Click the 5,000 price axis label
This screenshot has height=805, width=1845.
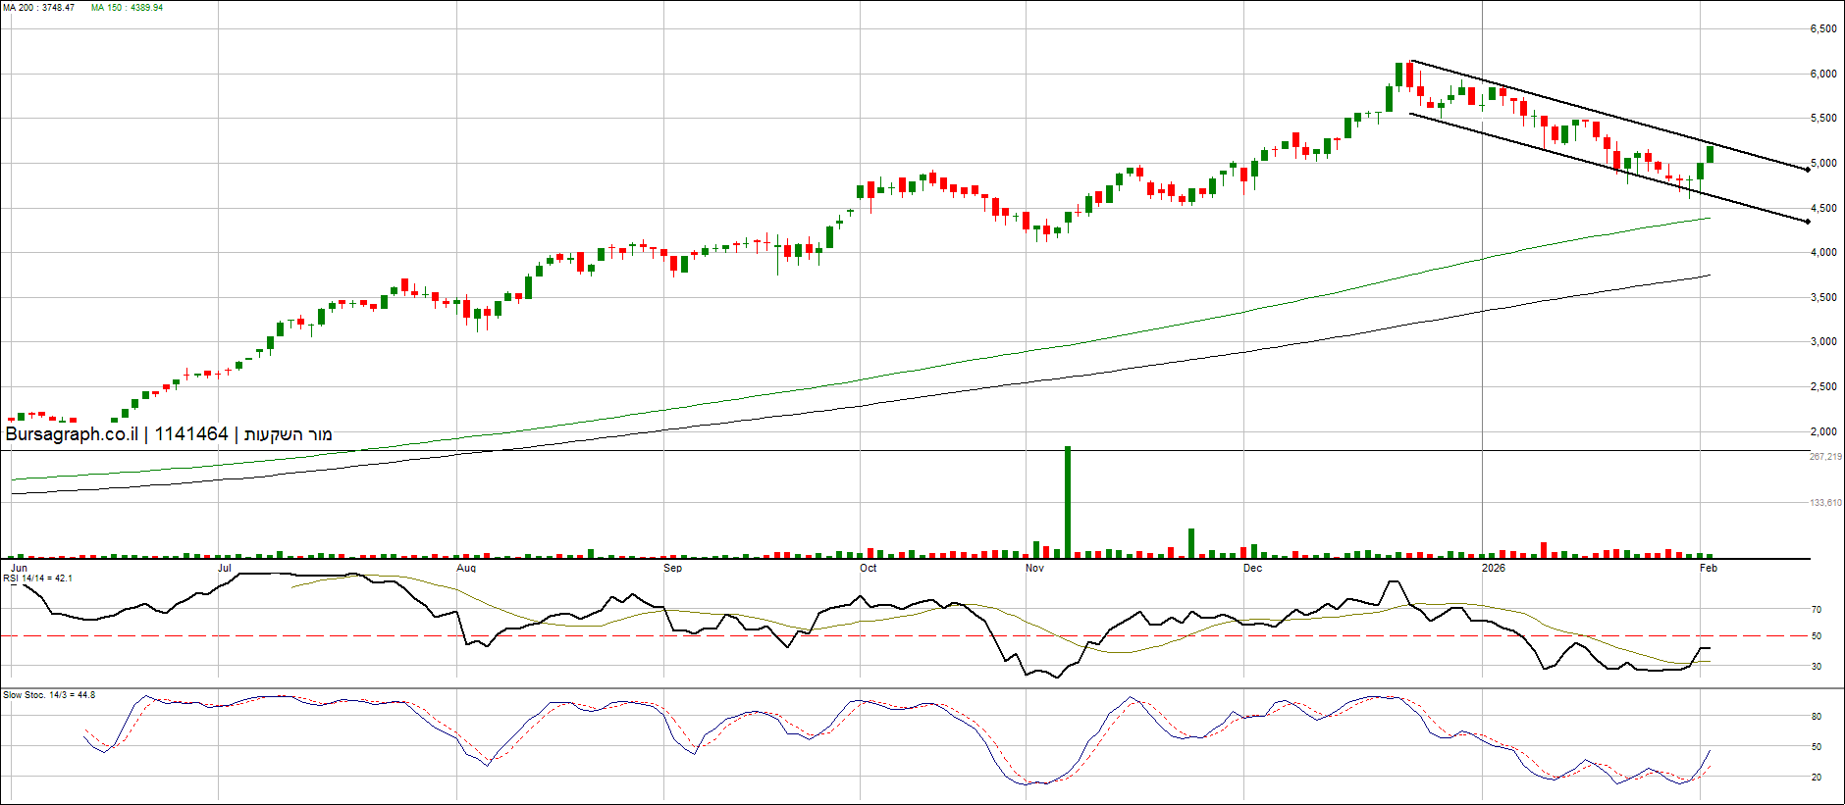1823,164
